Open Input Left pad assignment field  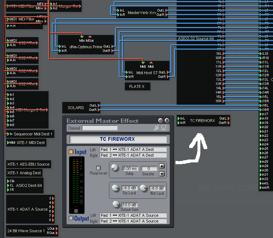(133, 149)
